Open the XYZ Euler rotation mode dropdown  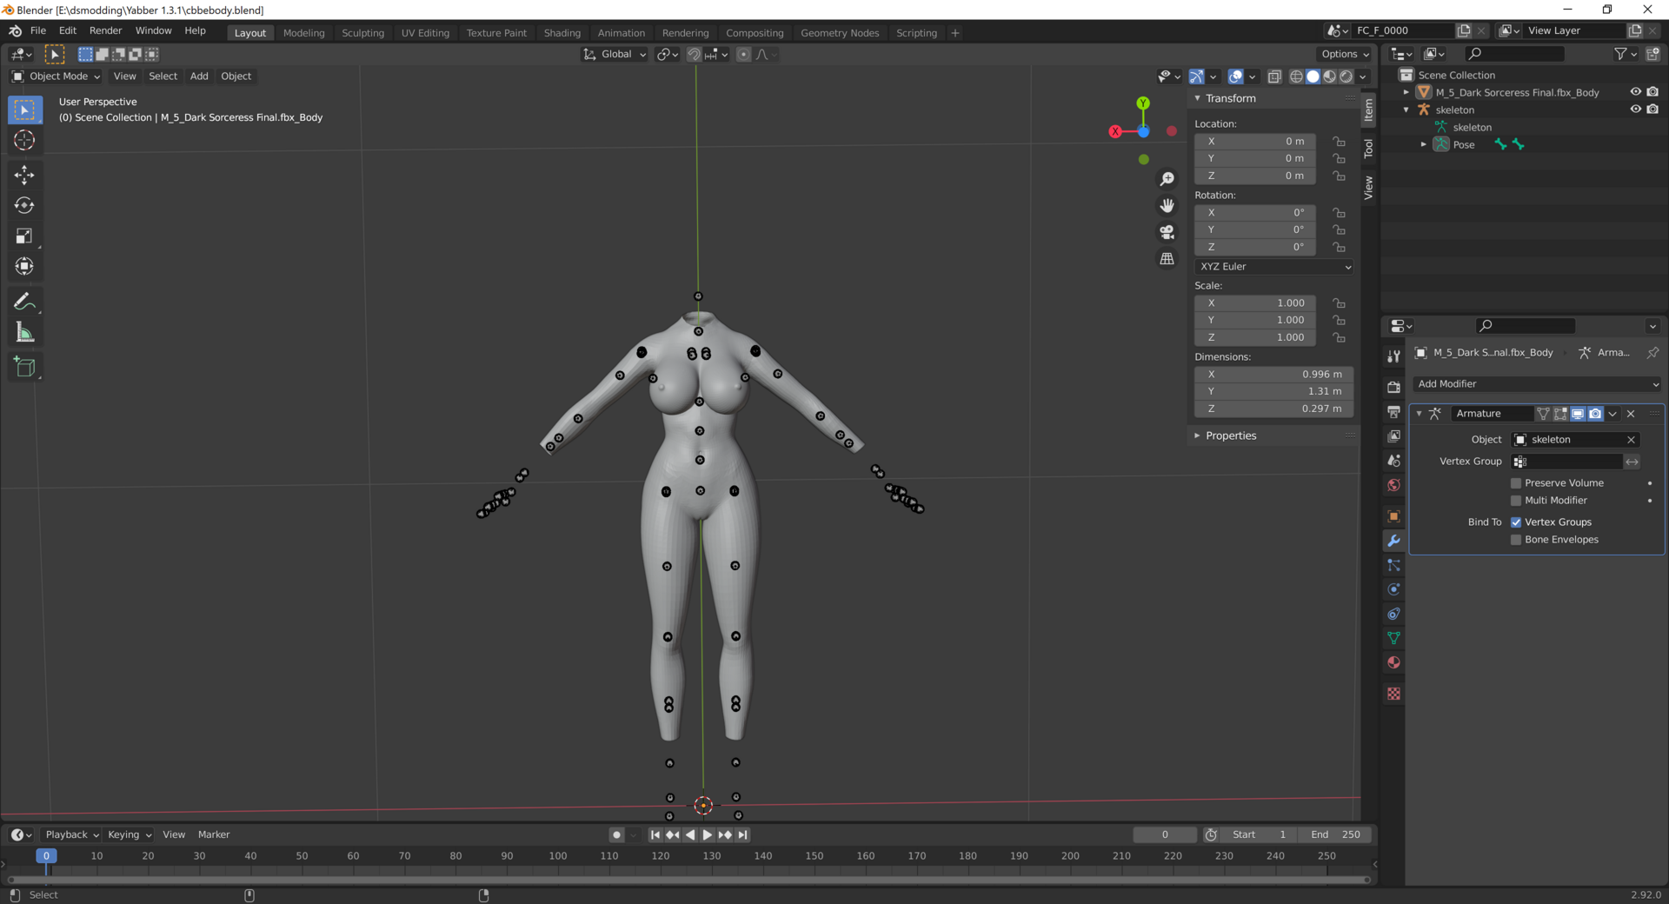coord(1274,267)
